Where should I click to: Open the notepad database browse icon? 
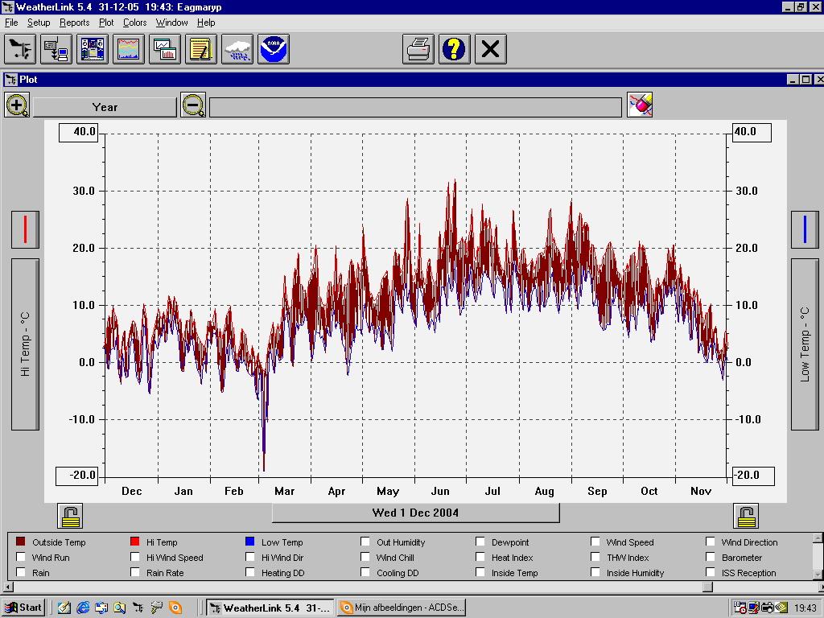click(x=201, y=49)
